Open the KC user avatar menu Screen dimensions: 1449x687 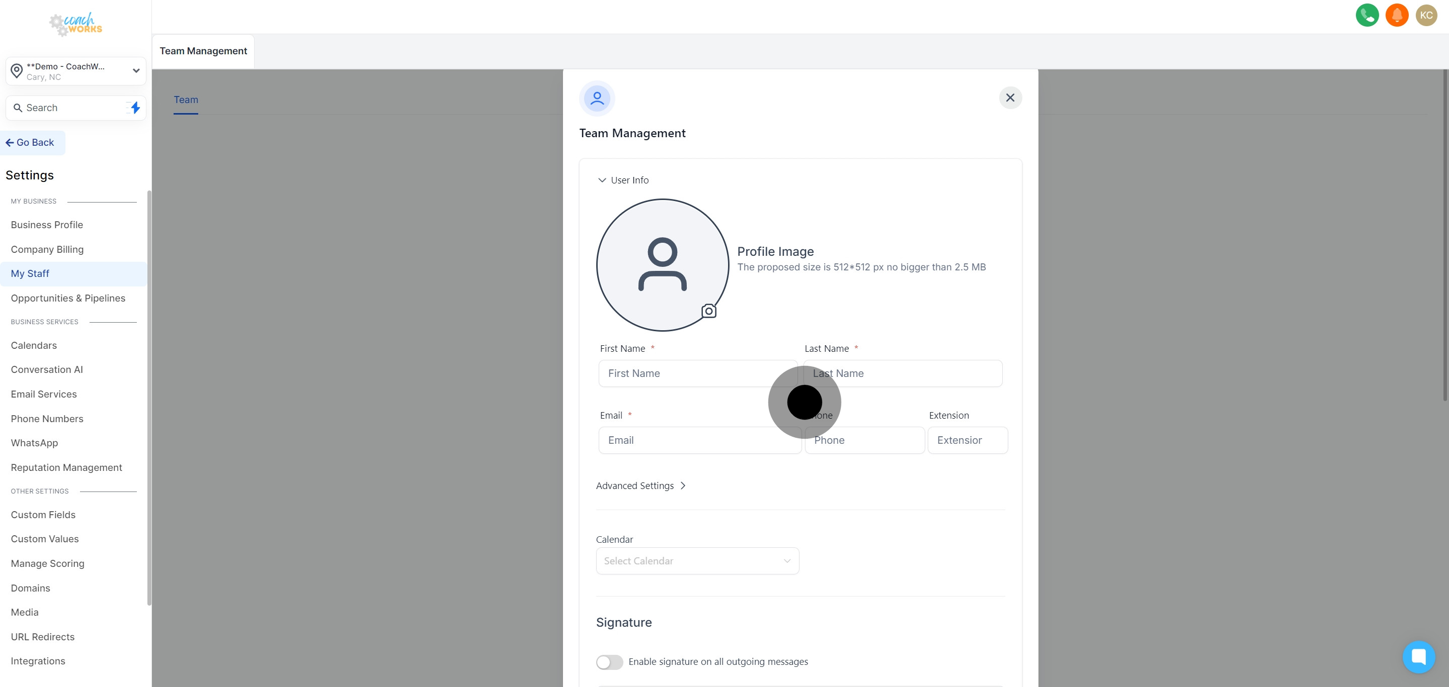[1426, 15]
